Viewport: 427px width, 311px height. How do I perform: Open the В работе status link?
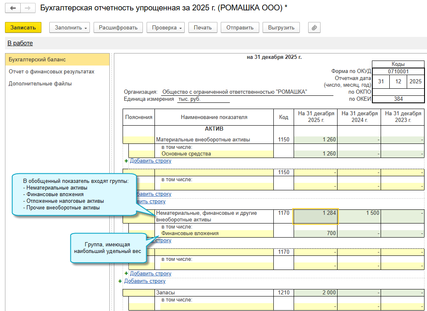point(20,43)
